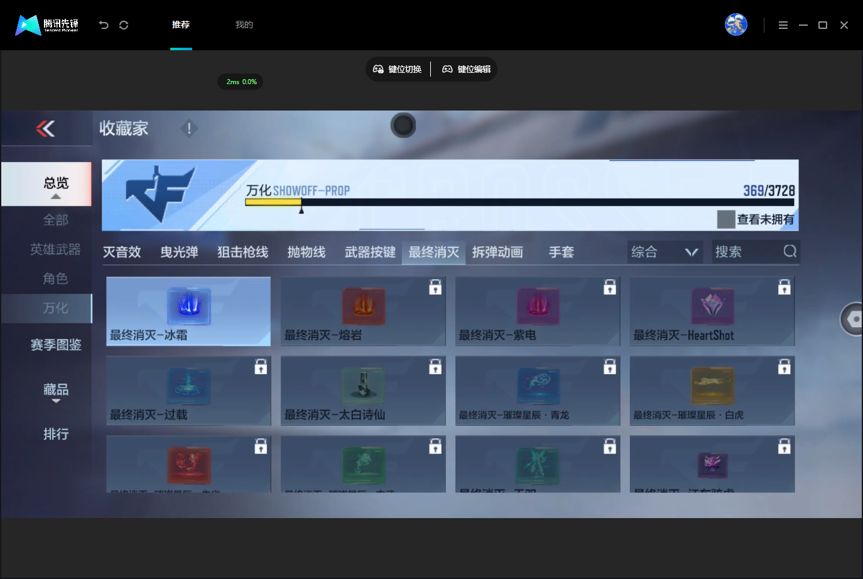The height and width of the screenshot is (579, 863).
Task: Toggle the 查看未拥有 checkbox
Action: 726,219
